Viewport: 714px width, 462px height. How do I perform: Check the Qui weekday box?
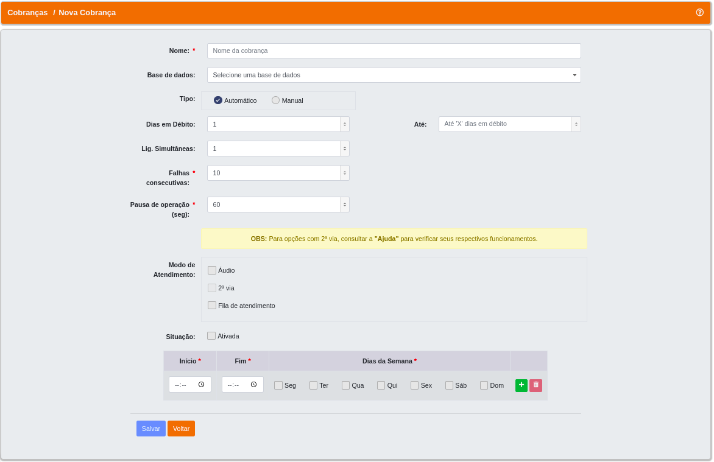tap(381, 385)
